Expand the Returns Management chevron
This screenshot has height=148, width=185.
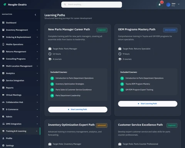(37, 52)
